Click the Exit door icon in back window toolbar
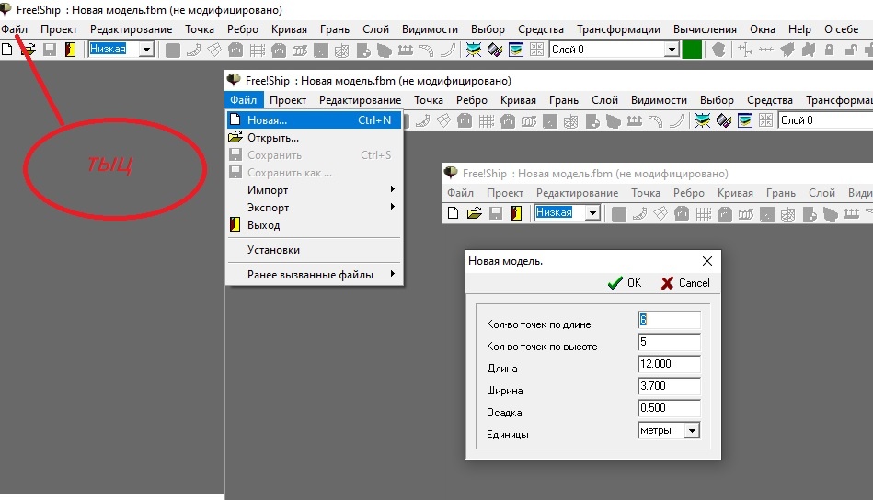Screen dimensions: 873x500 [70, 50]
